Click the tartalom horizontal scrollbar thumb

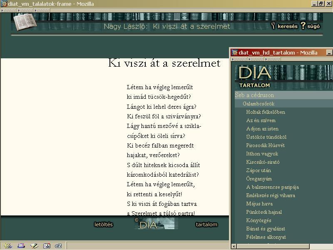coord(273,246)
